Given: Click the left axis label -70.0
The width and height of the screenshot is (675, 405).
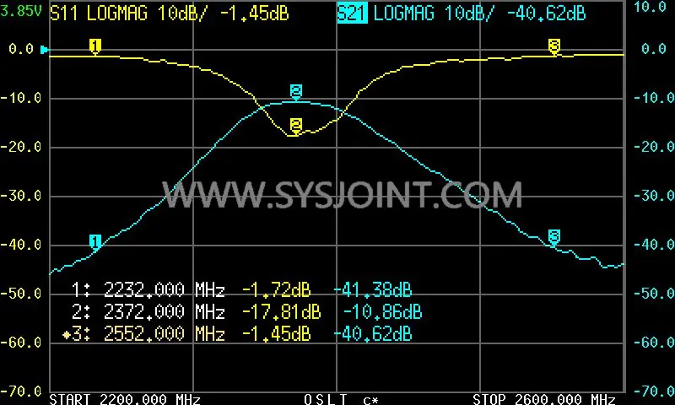Looking at the screenshot, I should tap(21, 391).
